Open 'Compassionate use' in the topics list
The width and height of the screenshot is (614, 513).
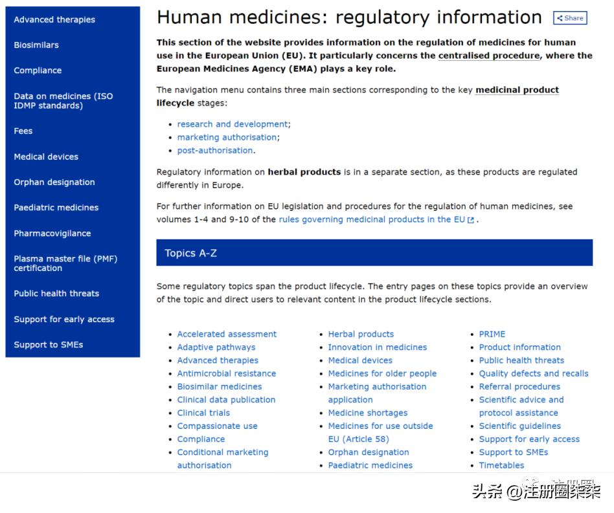(x=217, y=426)
